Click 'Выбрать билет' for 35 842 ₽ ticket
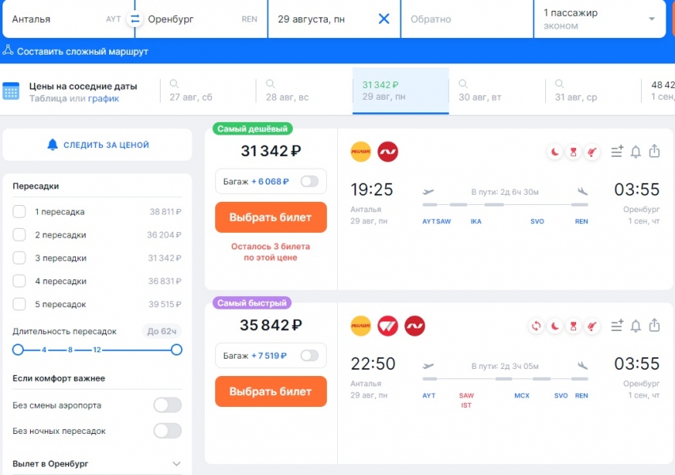The height and width of the screenshot is (475, 675). coord(271,391)
